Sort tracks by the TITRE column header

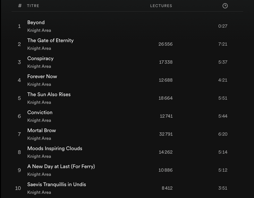(x=33, y=6)
